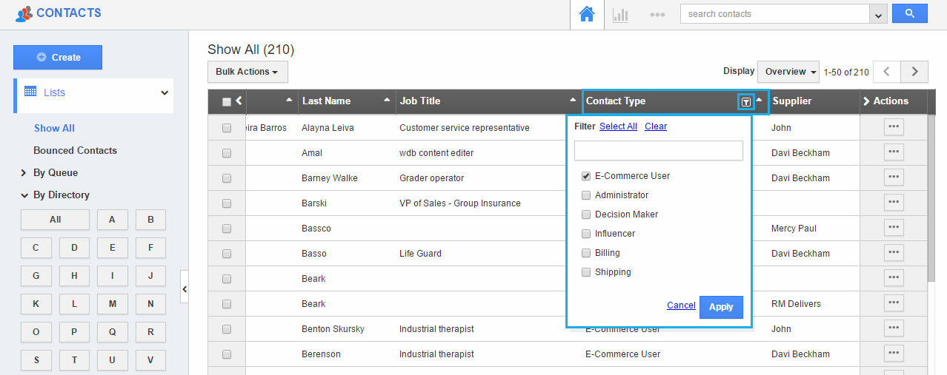947x375 pixels.
Task: Click the Contact Type filter funnel icon
Action: 746,102
